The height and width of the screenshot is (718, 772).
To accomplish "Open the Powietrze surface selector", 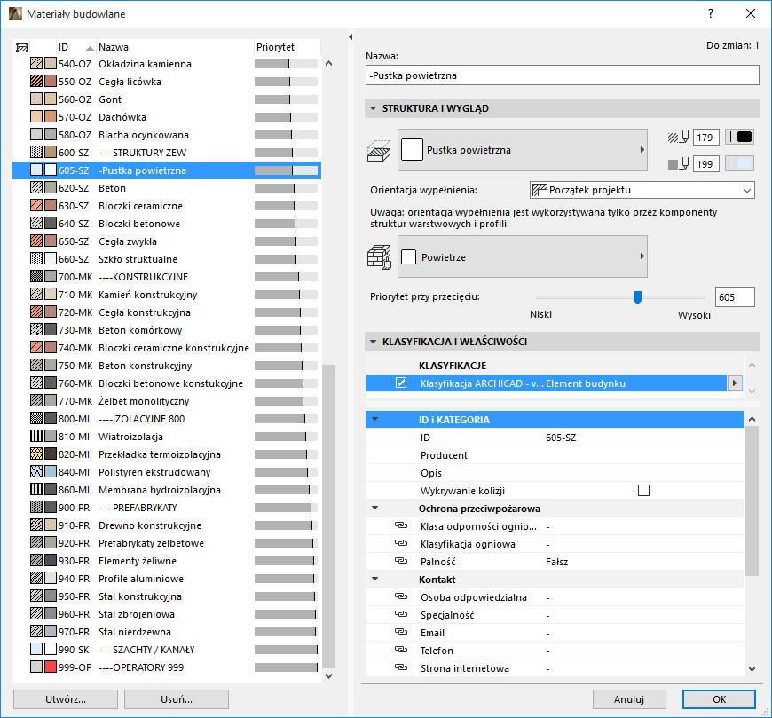I will [523, 256].
